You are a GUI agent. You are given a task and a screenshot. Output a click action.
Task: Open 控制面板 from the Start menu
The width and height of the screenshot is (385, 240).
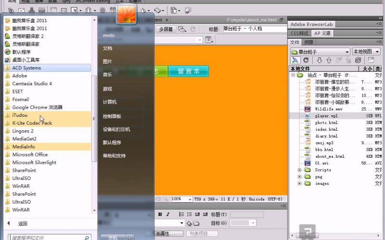coord(112,116)
